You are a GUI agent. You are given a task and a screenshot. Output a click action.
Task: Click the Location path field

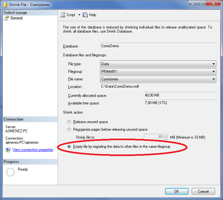point(158,86)
